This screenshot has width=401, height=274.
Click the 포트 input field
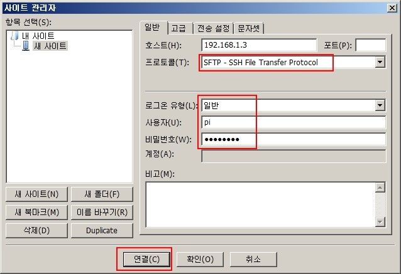point(371,45)
